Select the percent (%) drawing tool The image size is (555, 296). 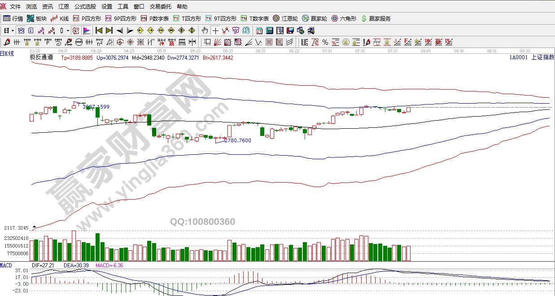pos(325,43)
